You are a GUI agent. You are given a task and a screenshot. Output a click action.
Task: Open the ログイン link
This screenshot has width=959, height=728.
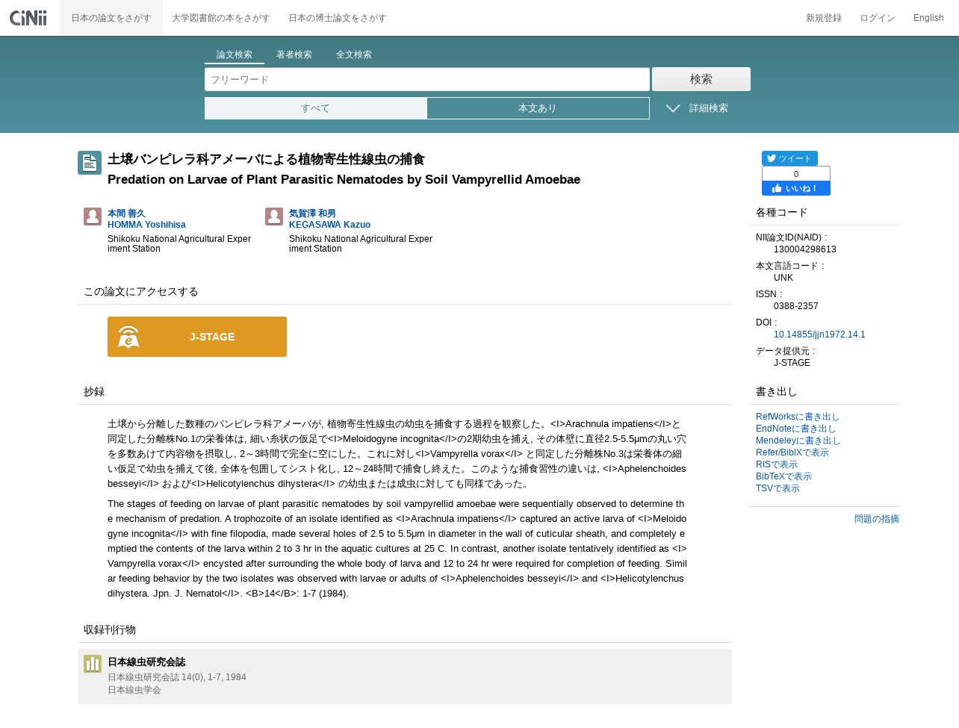[x=878, y=18]
